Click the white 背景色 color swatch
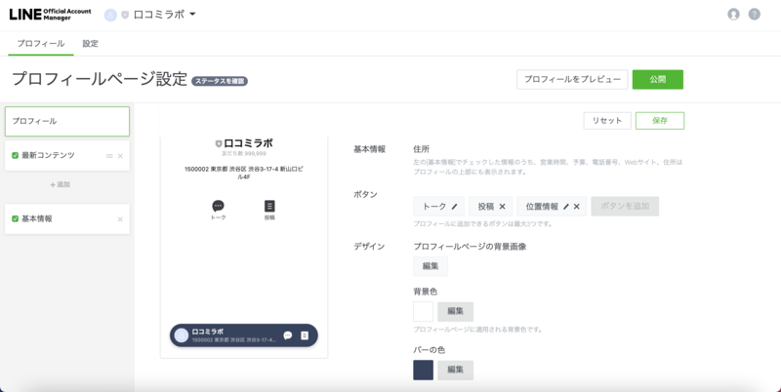The image size is (781, 392). 424,311
